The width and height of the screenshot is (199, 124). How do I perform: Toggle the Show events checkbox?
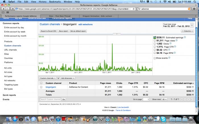point(155,58)
